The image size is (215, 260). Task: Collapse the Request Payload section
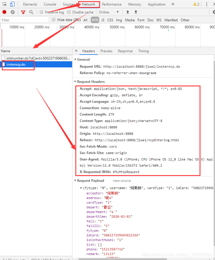click(75, 181)
